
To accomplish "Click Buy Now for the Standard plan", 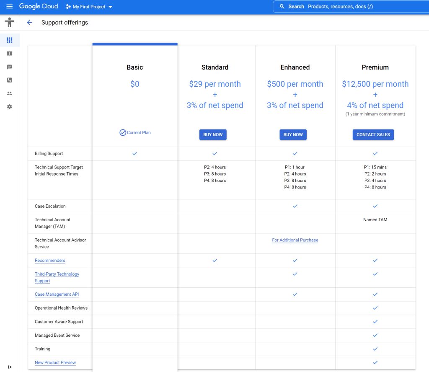I will pyautogui.click(x=213, y=134).
